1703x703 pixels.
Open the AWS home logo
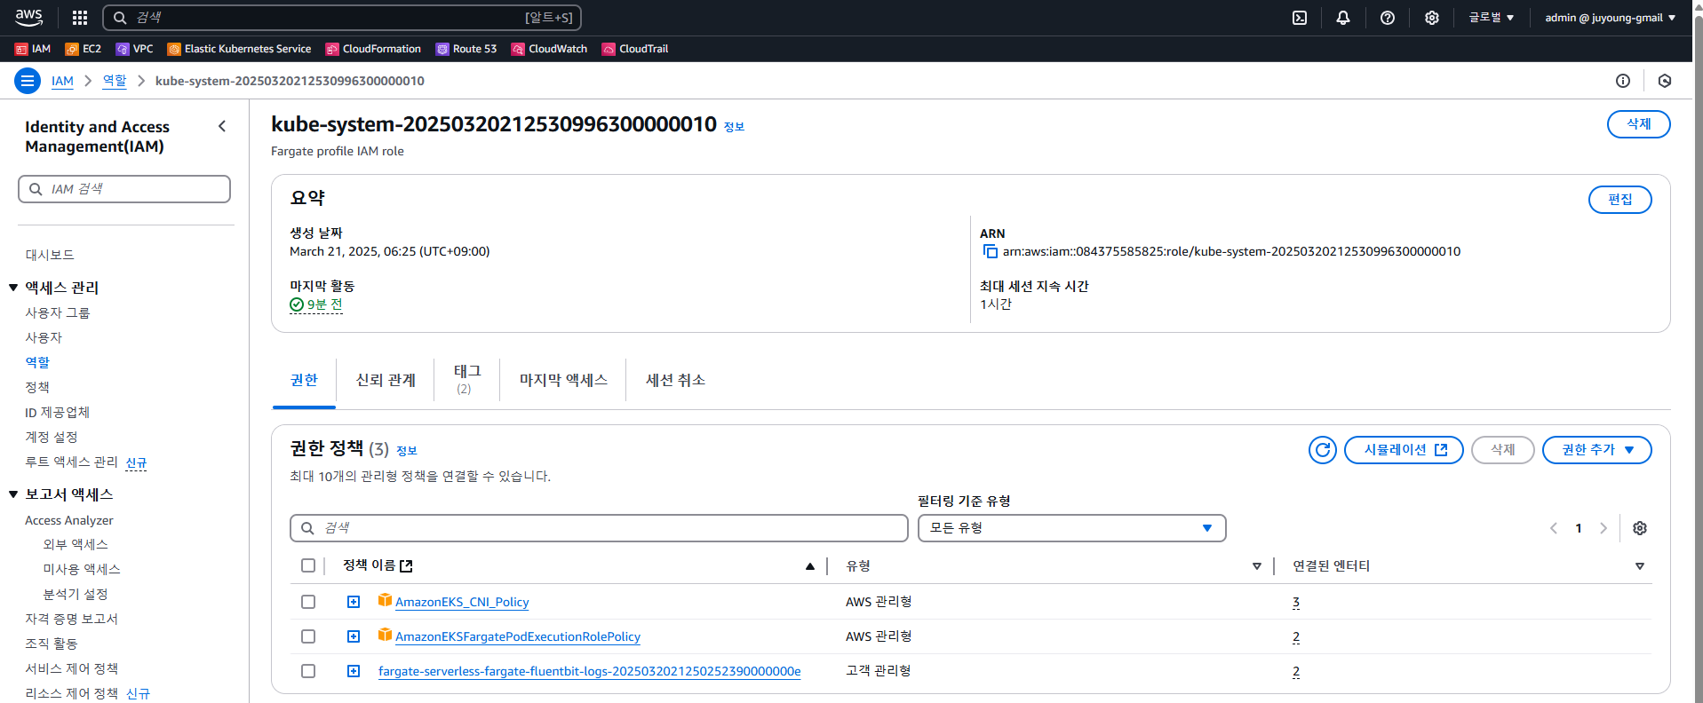pos(28,17)
